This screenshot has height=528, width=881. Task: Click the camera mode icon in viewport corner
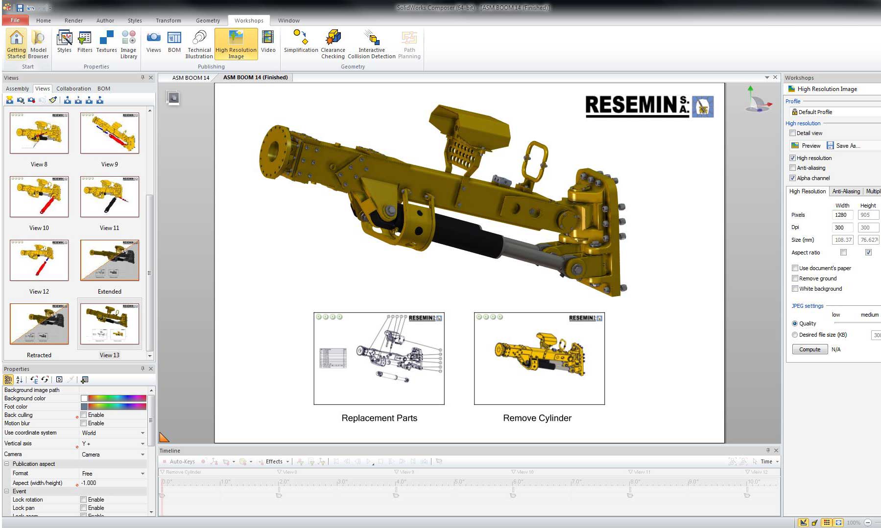pos(173,98)
